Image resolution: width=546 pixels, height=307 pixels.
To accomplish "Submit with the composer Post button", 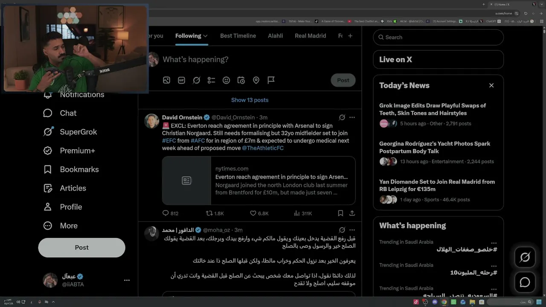I will 343,80.
